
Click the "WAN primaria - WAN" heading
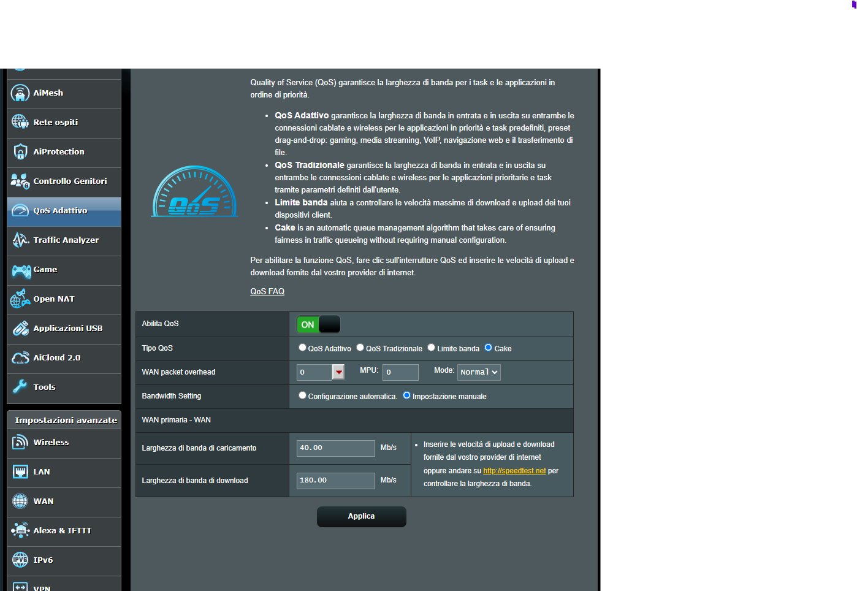(x=177, y=421)
